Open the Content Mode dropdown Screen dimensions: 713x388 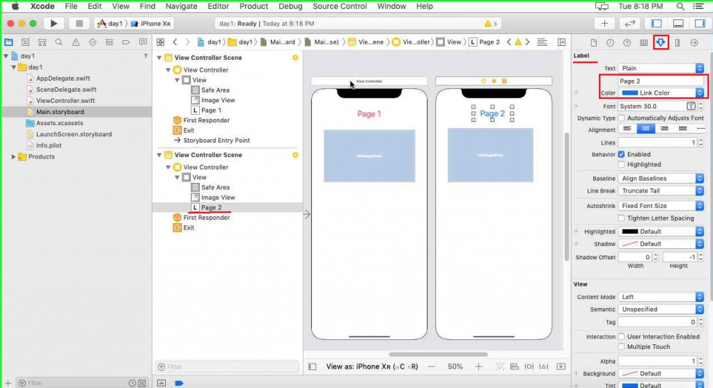(x=661, y=297)
